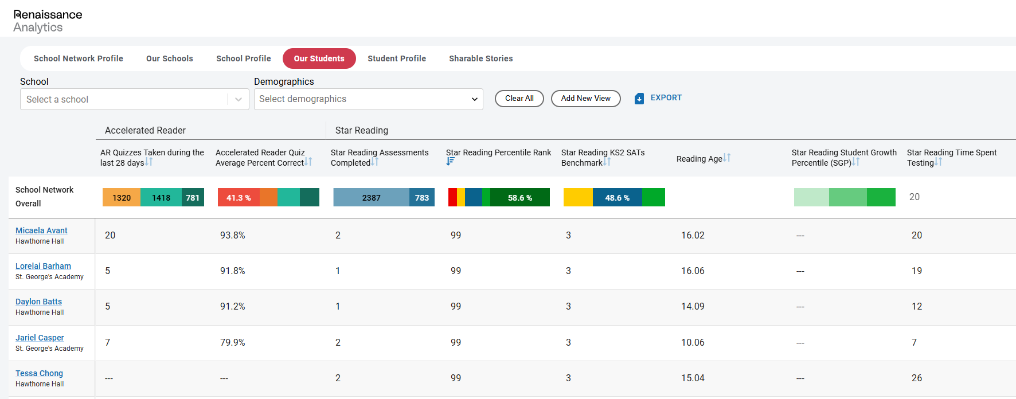1016x399 pixels.
Task: Click blue 48.6 % SATs benchmark segment
Action: (x=618, y=197)
